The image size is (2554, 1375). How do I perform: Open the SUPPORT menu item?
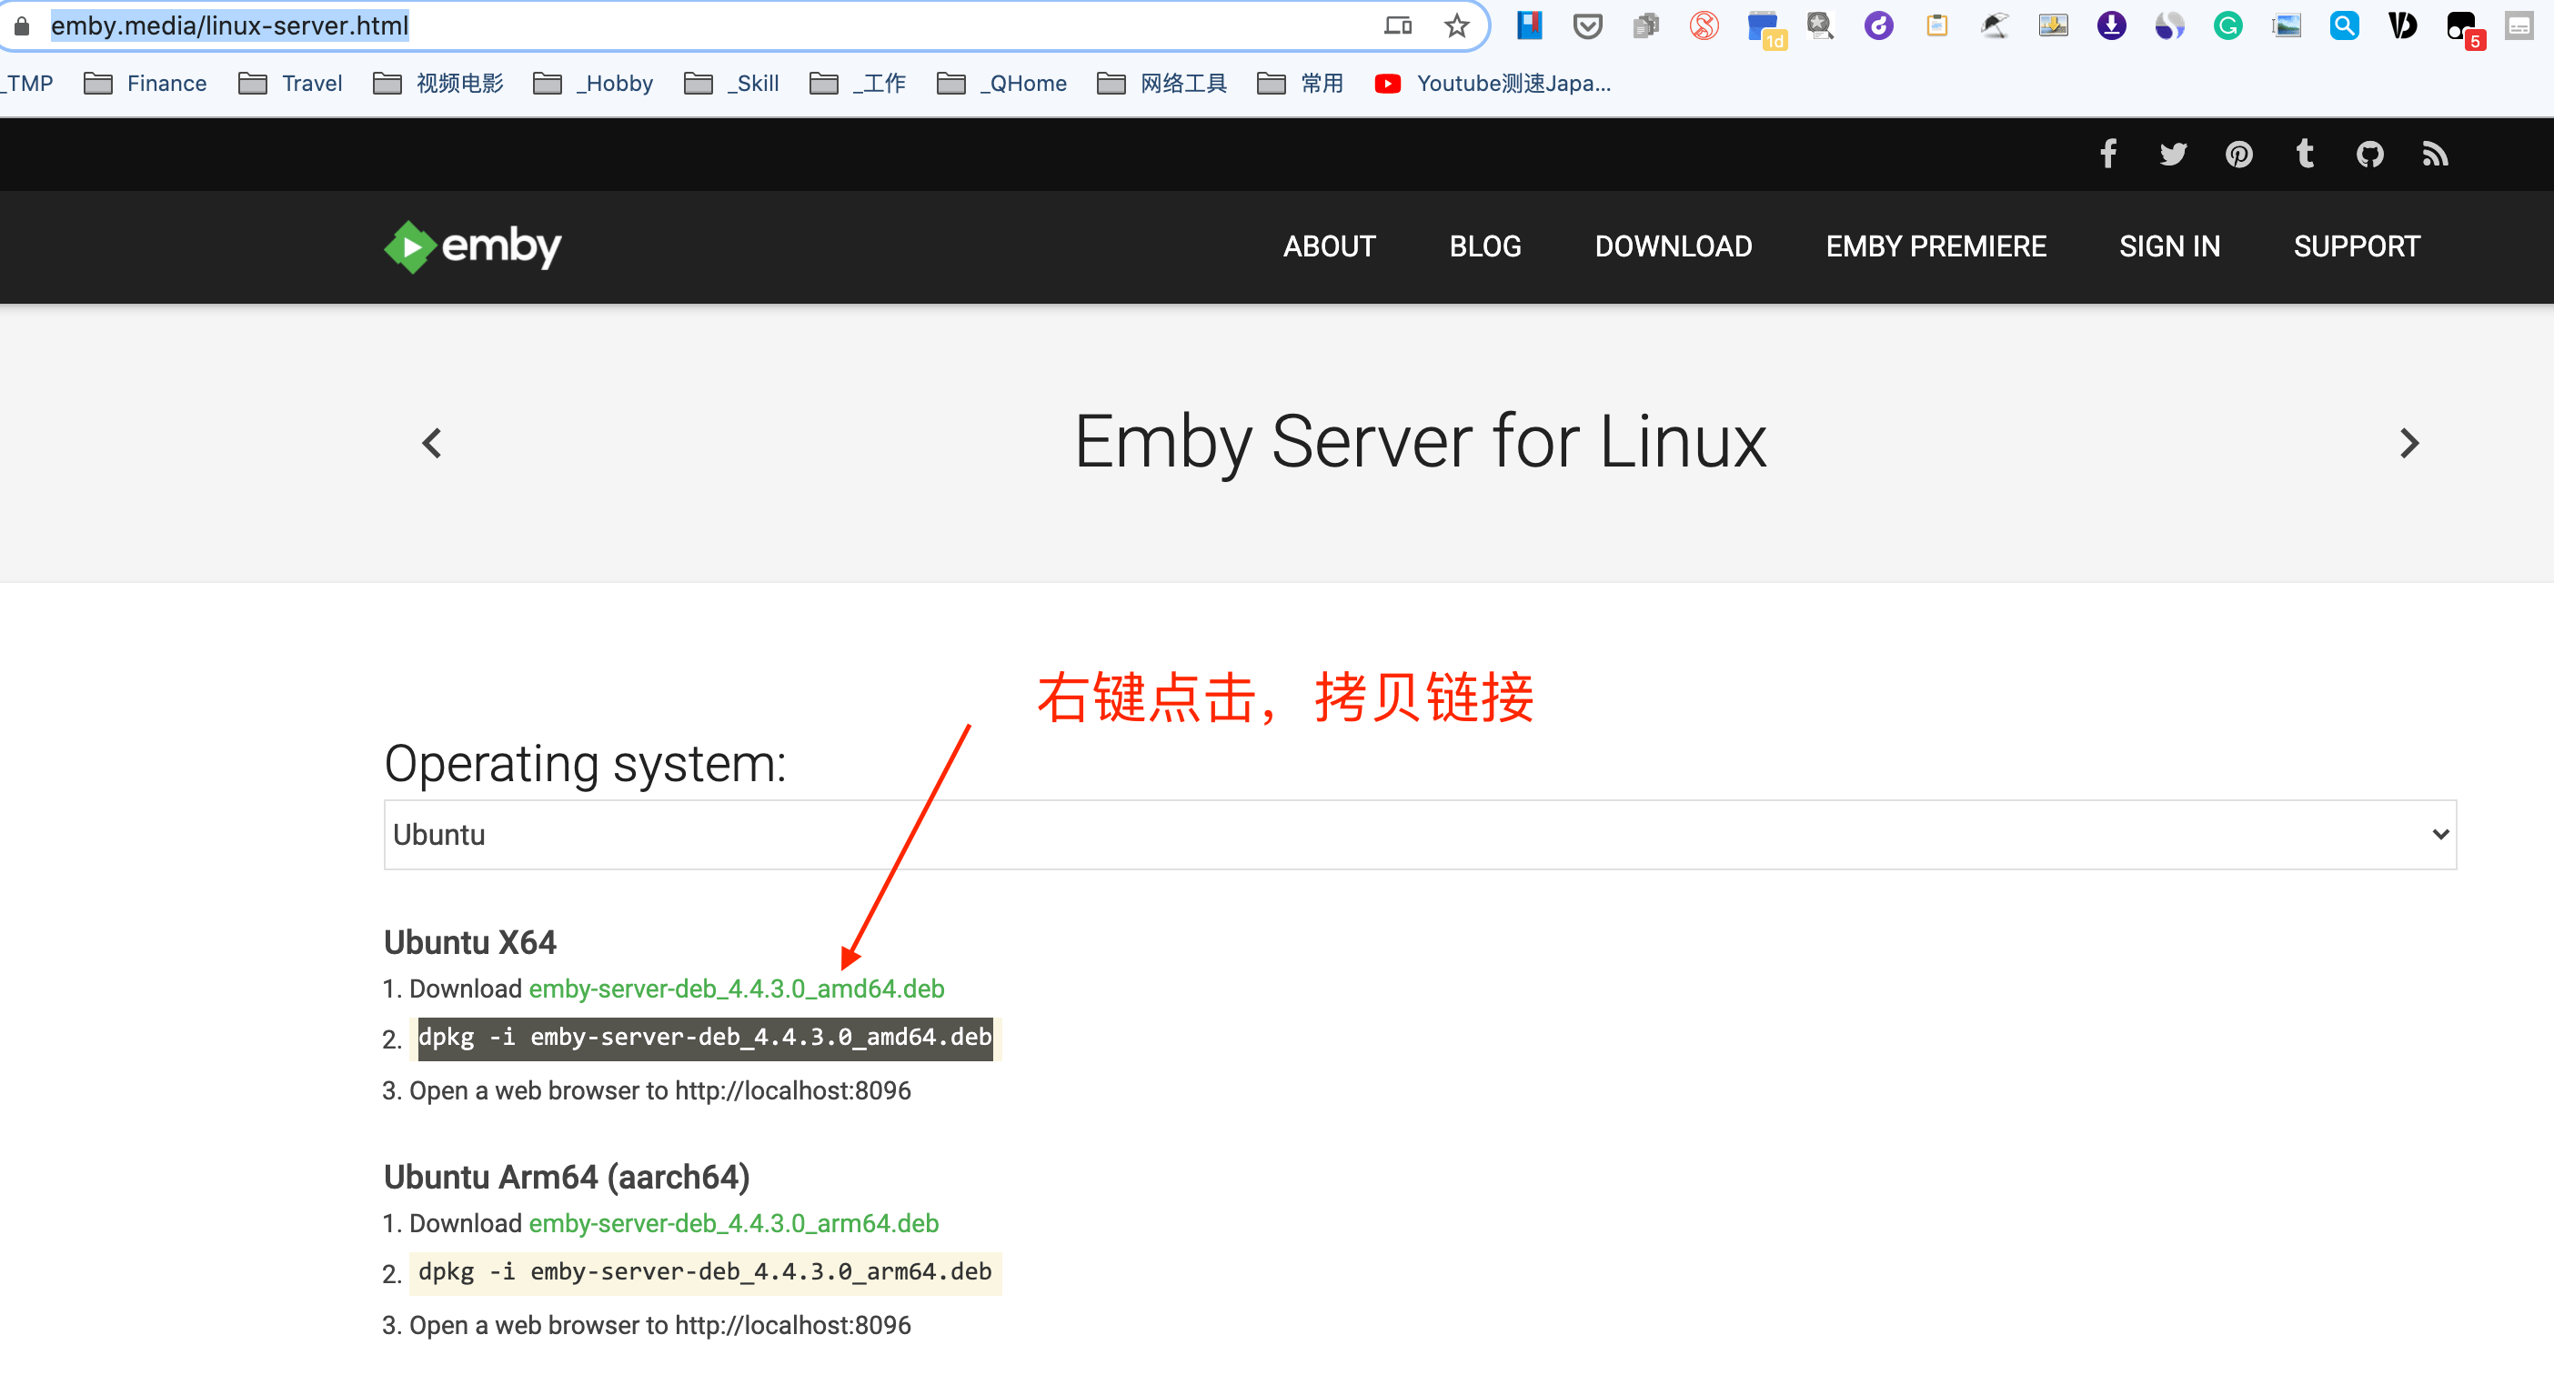(x=2358, y=246)
